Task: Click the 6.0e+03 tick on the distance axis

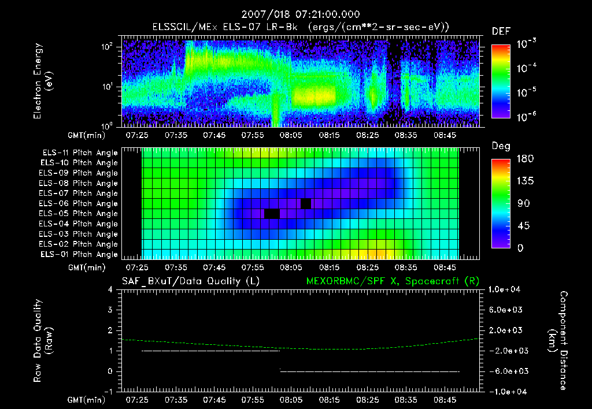Action: (505, 310)
